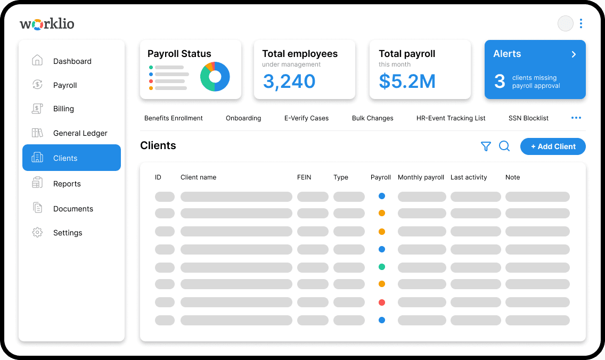
Task: Click the Settings gear in the sidebar
Action: pyautogui.click(x=37, y=233)
